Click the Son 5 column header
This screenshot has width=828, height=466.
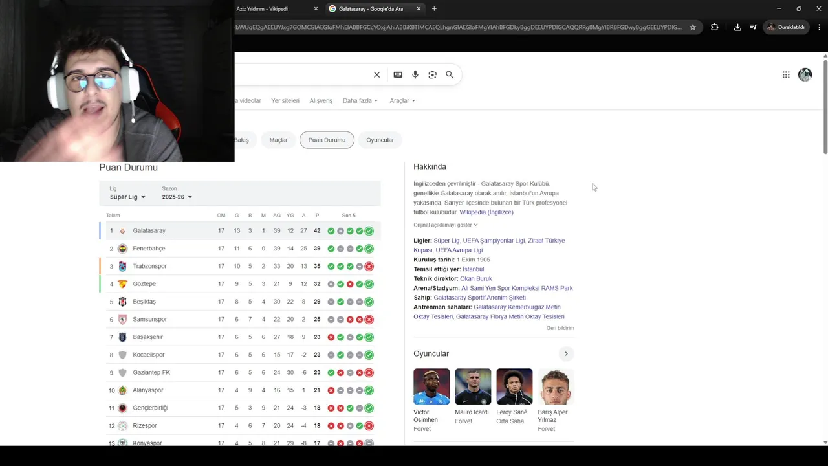[x=349, y=216]
